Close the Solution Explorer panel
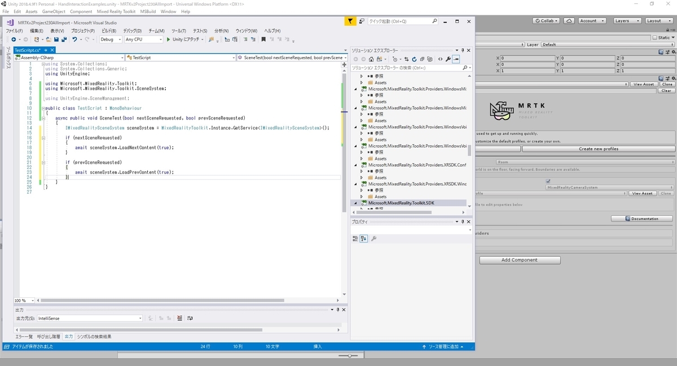 click(469, 51)
